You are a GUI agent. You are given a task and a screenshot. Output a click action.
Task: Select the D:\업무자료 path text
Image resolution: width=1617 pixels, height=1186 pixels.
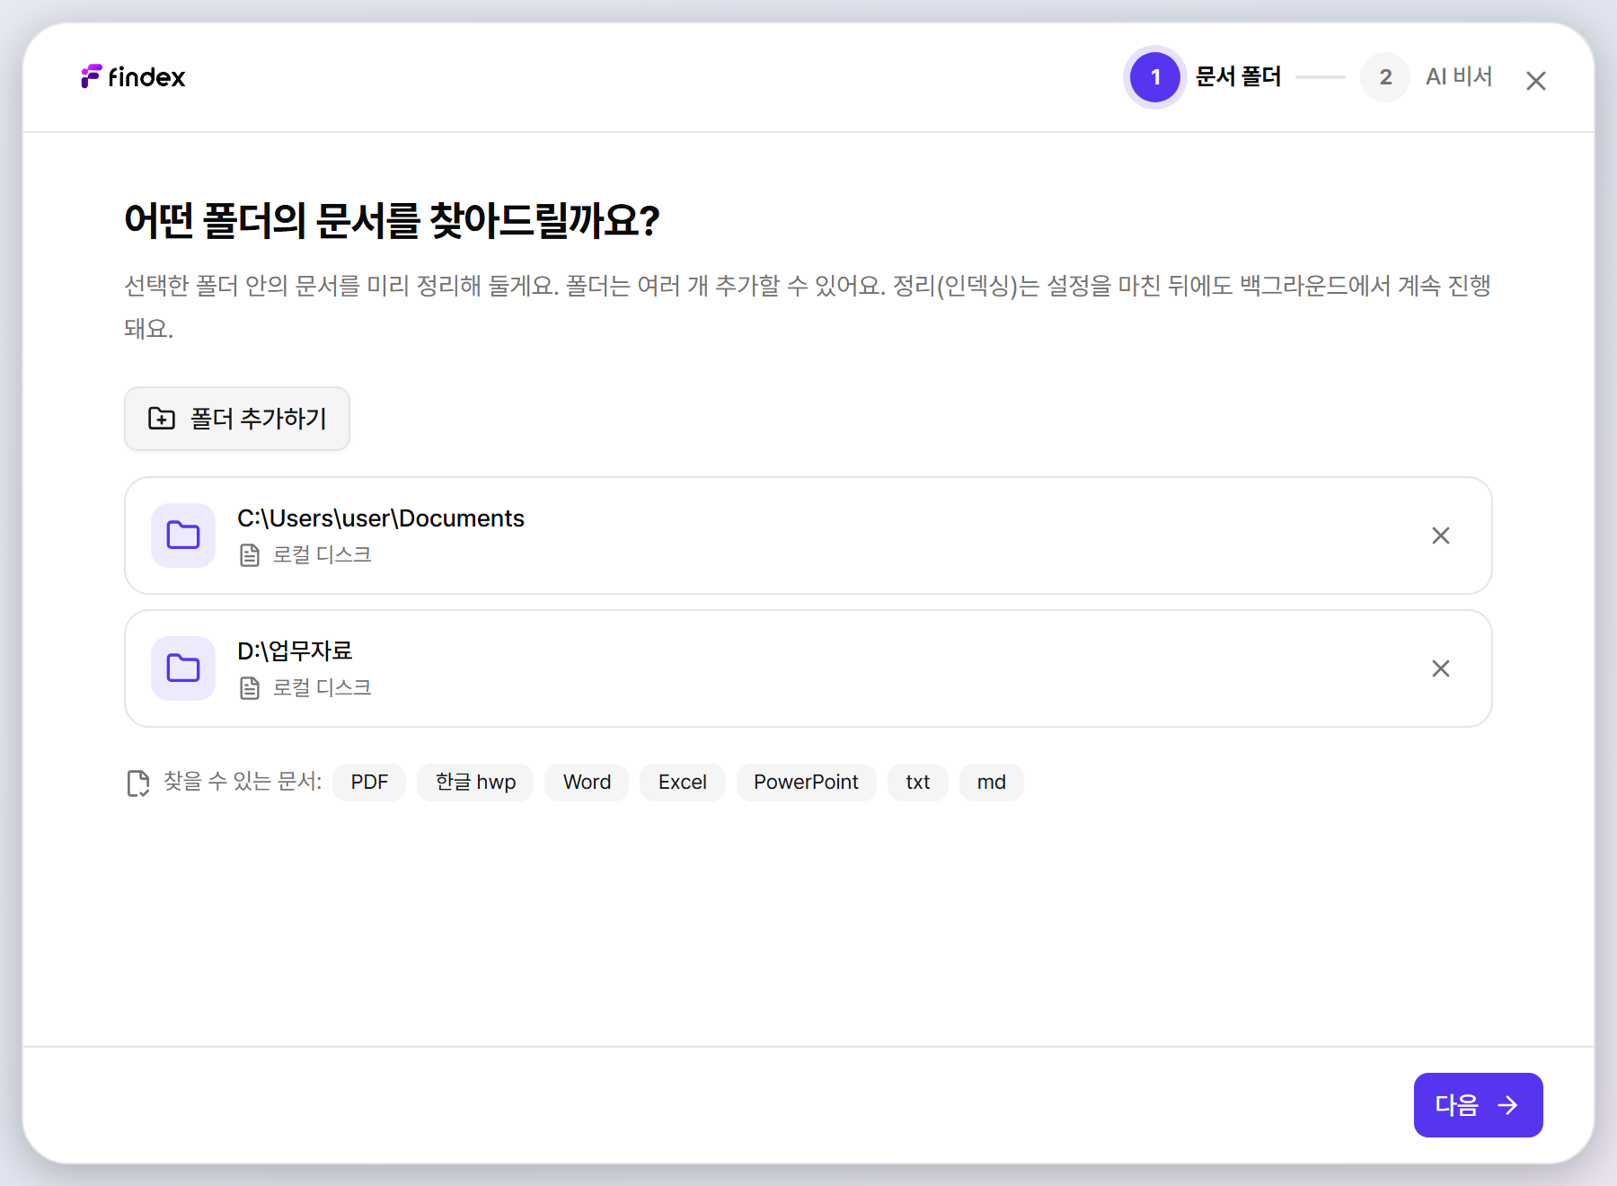pos(295,651)
